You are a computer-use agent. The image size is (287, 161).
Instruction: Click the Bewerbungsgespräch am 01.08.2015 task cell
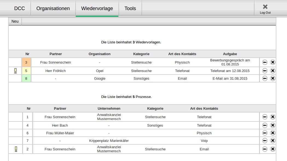pyautogui.click(x=230, y=62)
